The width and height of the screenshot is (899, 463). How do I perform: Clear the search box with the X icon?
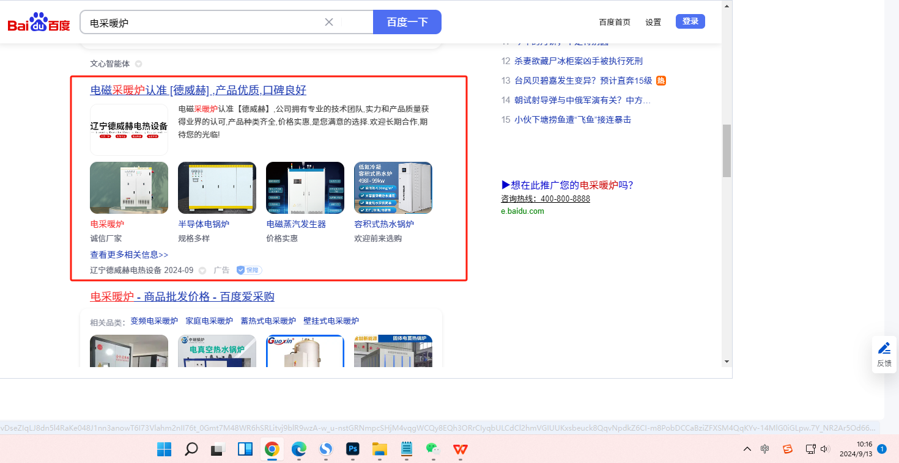pyautogui.click(x=328, y=22)
